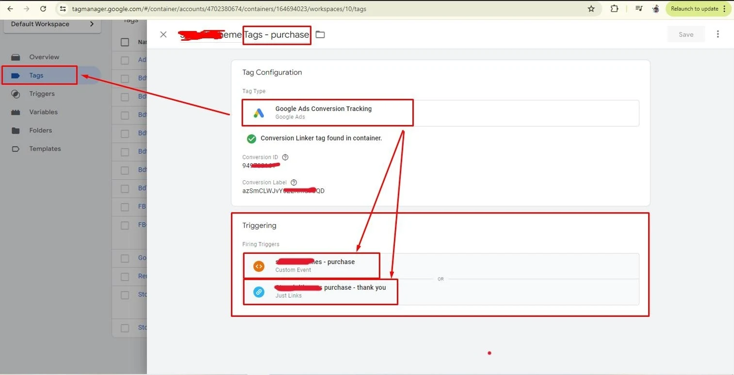The image size is (734, 375).
Task: Tick the checkbox for the Ad row
Action: pyautogui.click(x=125, y=60)
